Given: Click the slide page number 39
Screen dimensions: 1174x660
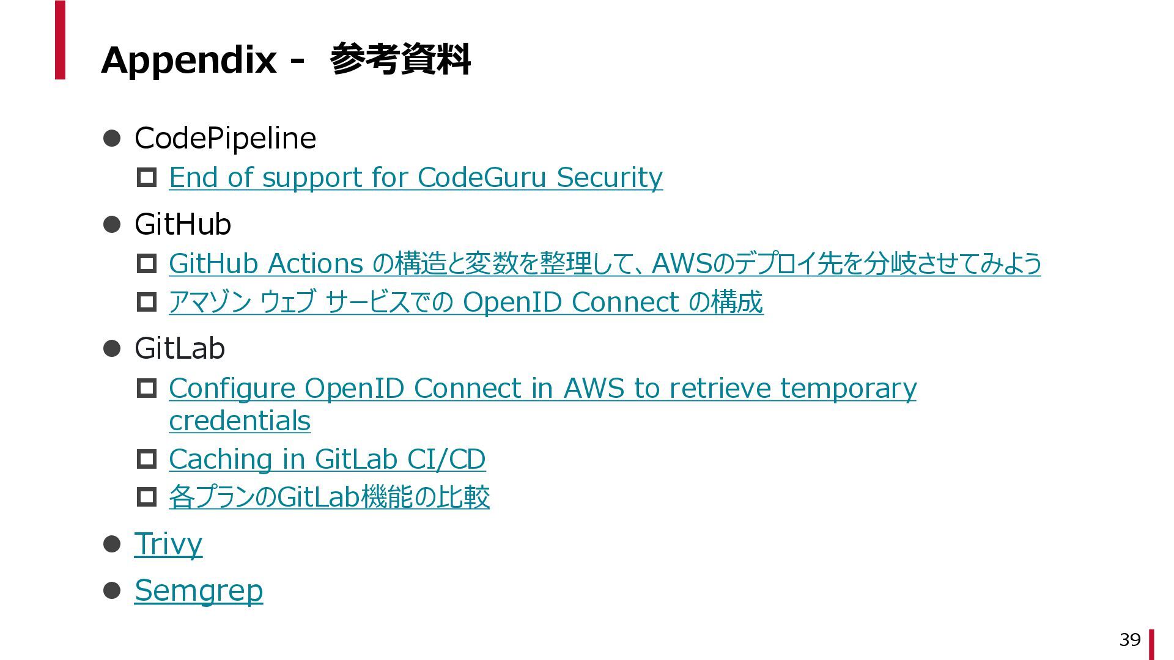Looking at the screenshot, I should click(x=1130, y=640).
